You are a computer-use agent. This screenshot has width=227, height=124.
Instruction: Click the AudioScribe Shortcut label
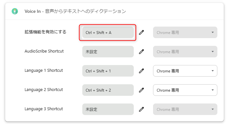[x=44, y=51]
